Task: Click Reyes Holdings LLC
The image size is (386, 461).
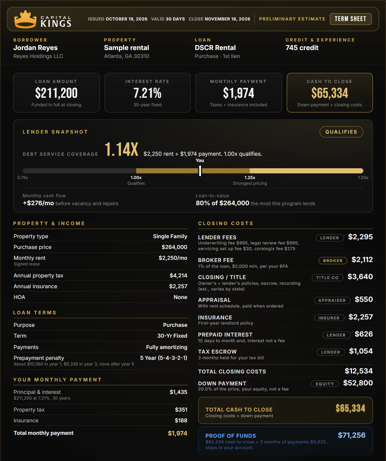Action: coord(38,56)
